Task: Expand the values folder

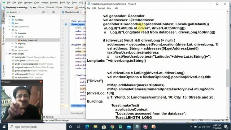Action: click(12, 47)
